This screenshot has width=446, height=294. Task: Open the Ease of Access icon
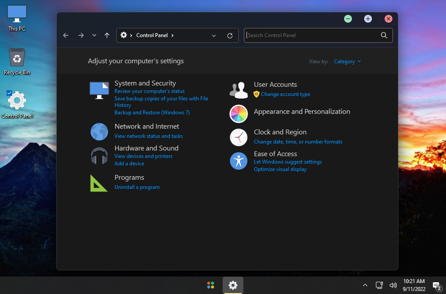239,161
